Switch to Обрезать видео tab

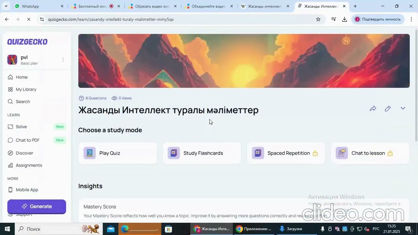pyautogui.click(x=153, y=6)
